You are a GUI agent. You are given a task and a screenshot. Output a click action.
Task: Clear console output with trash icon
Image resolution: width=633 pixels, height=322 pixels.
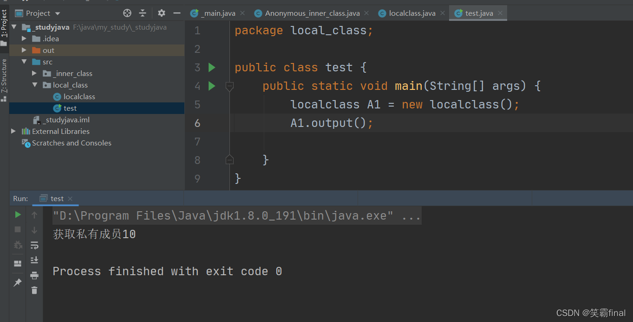(x=34, y=290)
